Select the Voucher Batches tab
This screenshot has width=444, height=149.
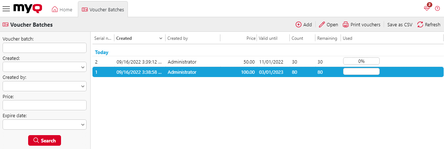coord(103,9)
